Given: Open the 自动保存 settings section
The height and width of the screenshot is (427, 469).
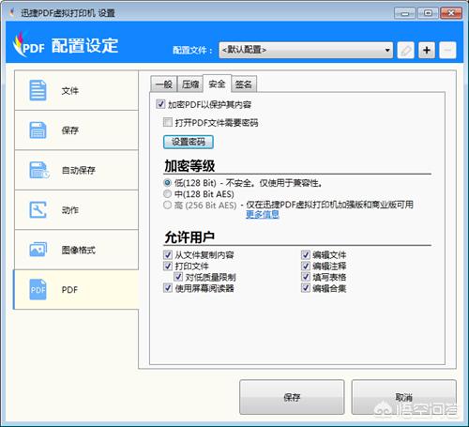Looking at the screenshot, I should tap(76, 170).
